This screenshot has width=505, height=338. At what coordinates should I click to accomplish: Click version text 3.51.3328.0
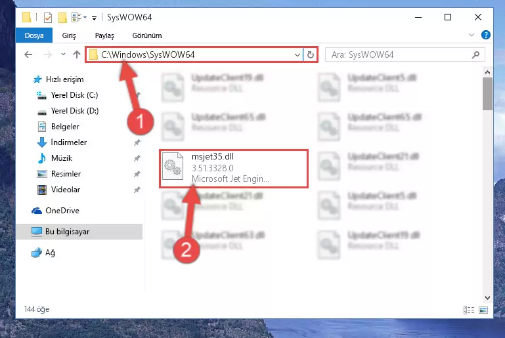point(213,168)
